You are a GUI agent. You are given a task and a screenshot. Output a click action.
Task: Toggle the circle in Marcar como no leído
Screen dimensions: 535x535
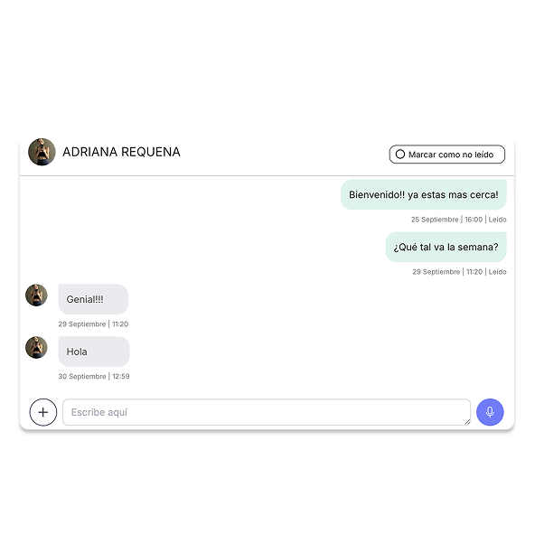coord(399,155)
